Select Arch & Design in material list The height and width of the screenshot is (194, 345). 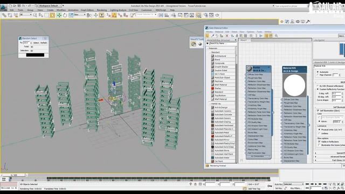[x=221, y=107]
